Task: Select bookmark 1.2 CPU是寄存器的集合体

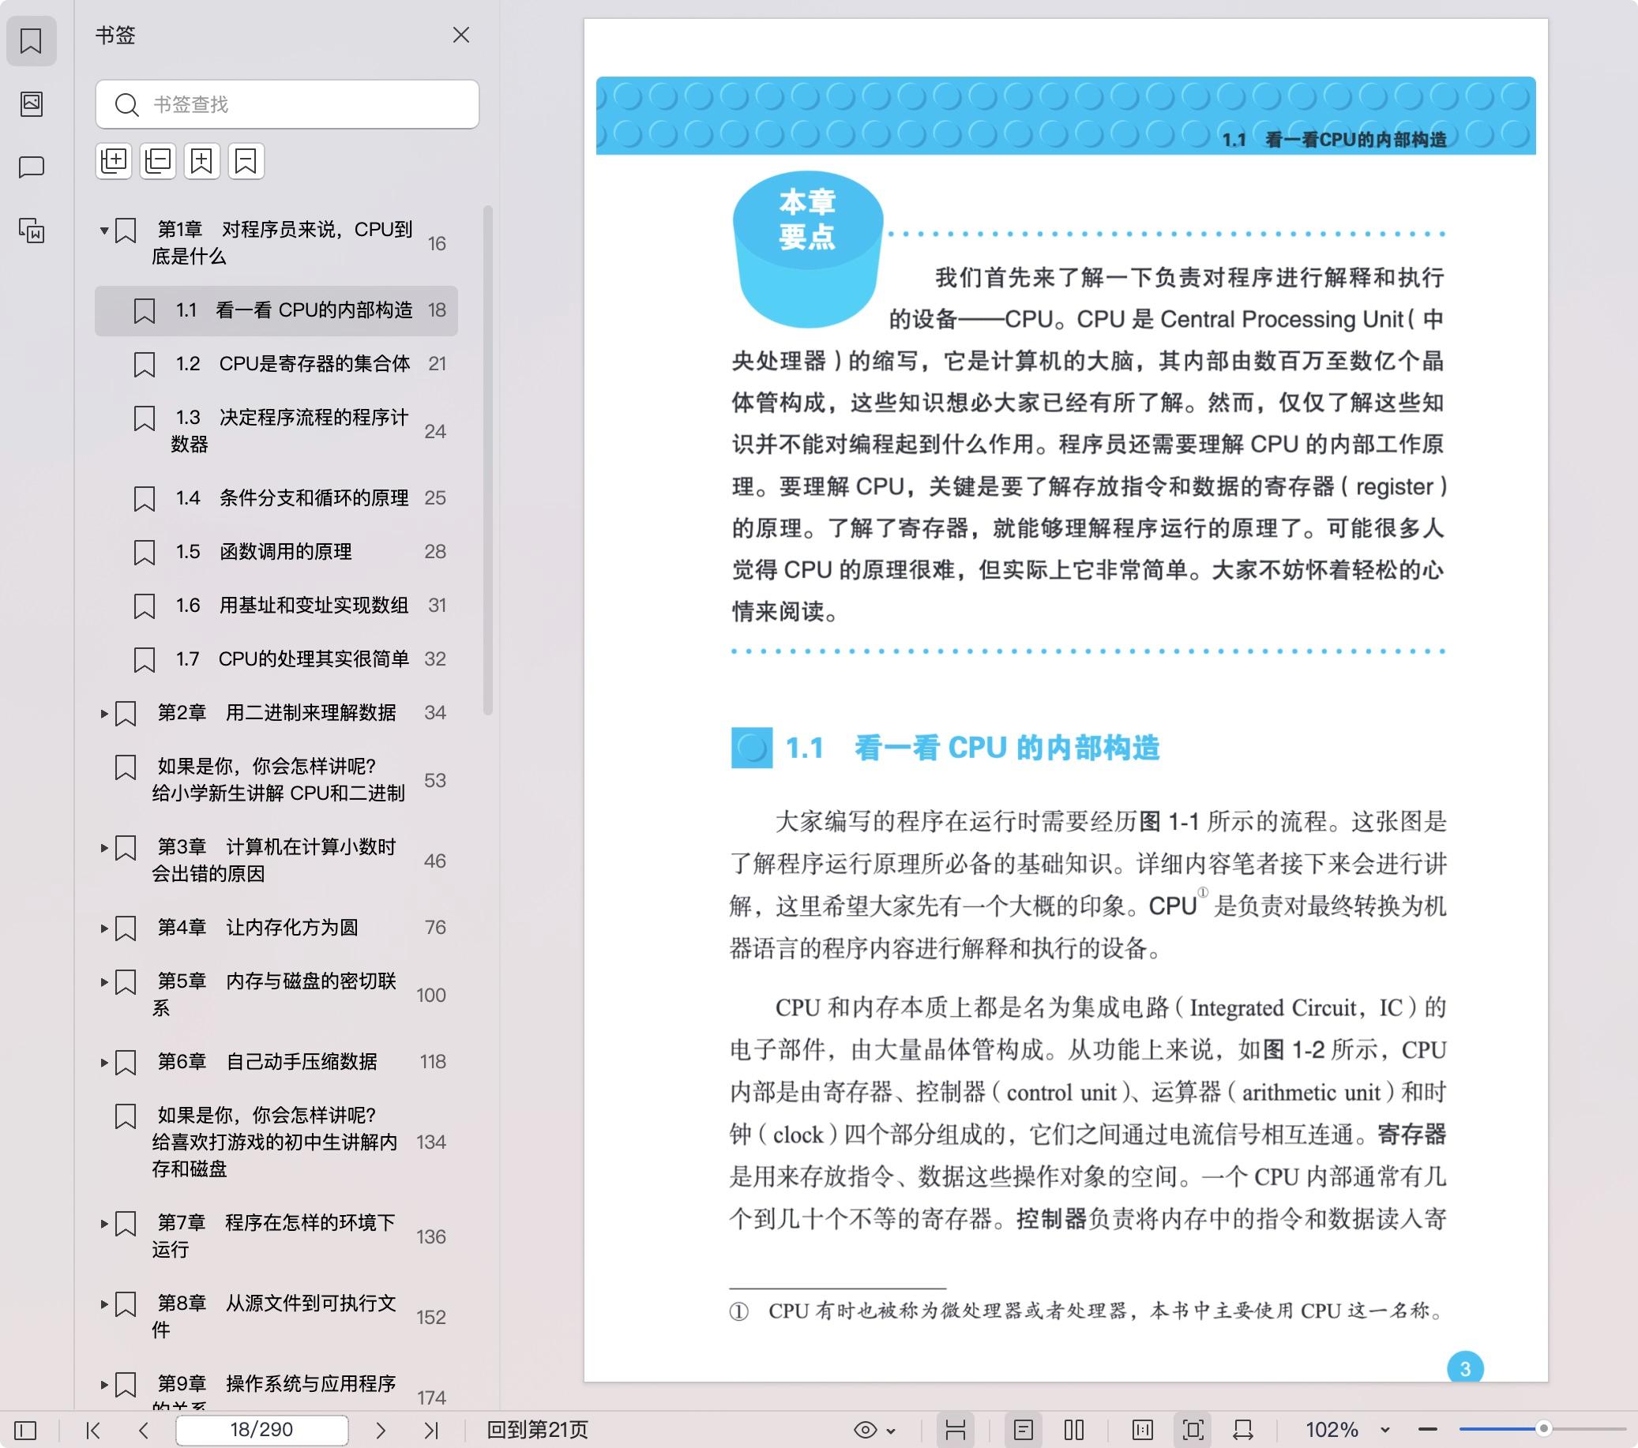Action: point(276,364)
